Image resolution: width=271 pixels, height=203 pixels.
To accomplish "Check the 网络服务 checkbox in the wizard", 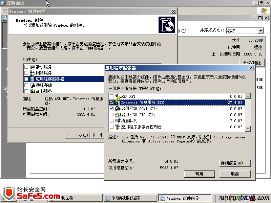I will (26, 73).
